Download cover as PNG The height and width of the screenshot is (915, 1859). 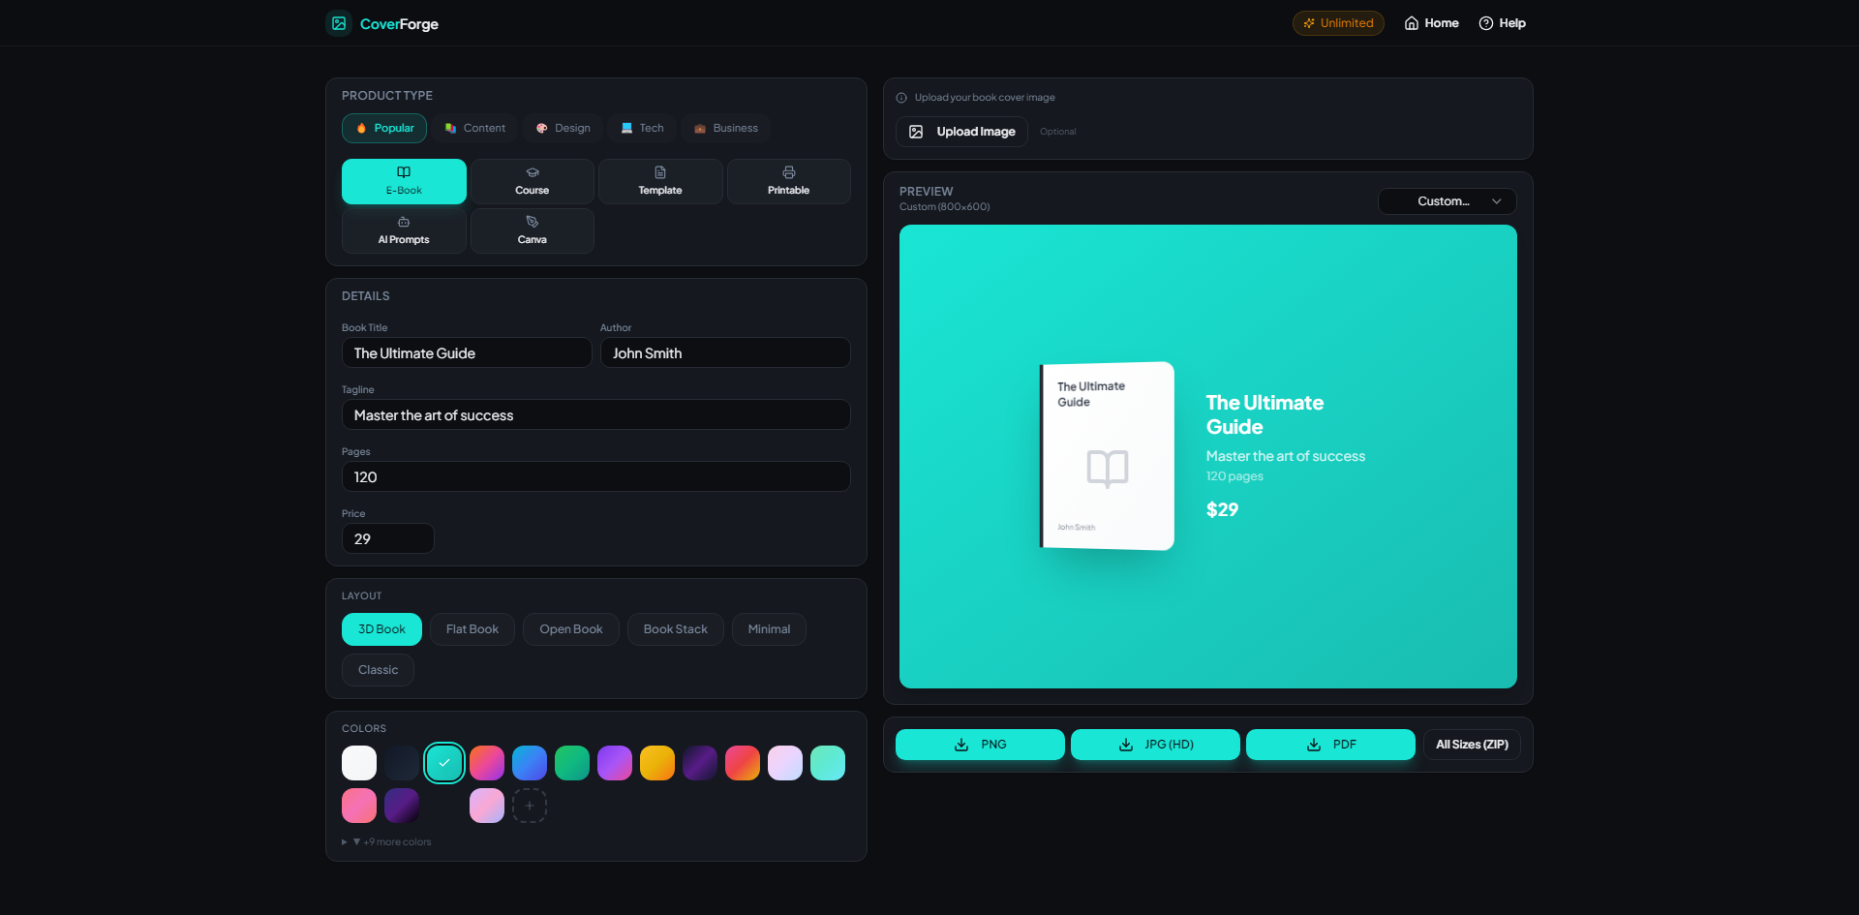tap(980, 744)
